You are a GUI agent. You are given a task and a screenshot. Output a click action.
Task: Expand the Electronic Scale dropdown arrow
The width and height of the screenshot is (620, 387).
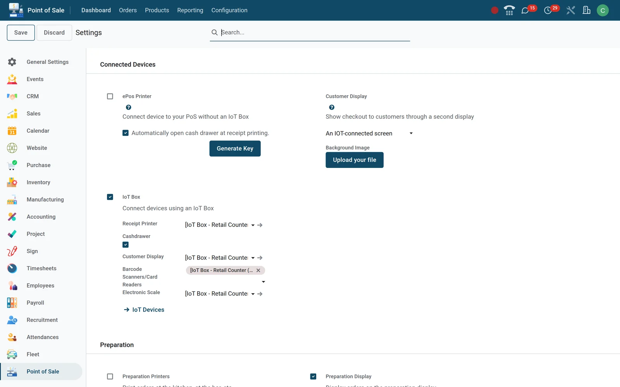pyautogui.click(x=253, y=294)
